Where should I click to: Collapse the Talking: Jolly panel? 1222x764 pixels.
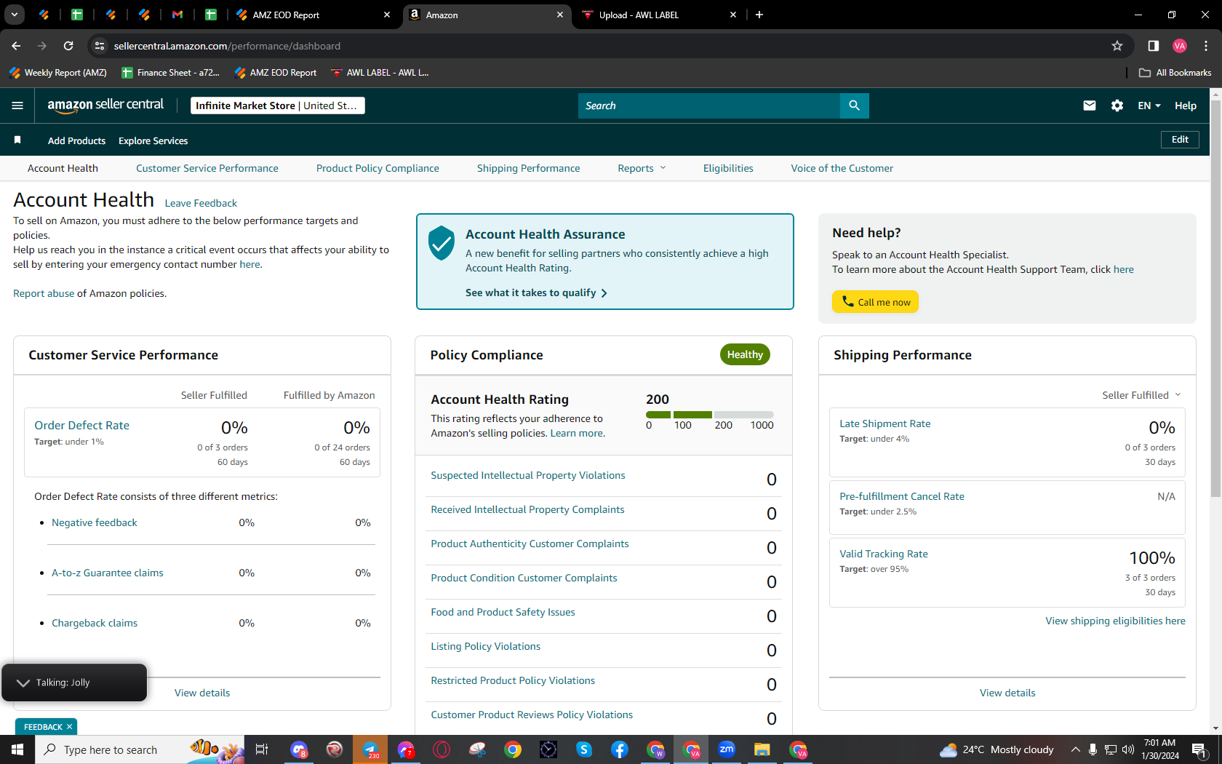click(23, 683)
